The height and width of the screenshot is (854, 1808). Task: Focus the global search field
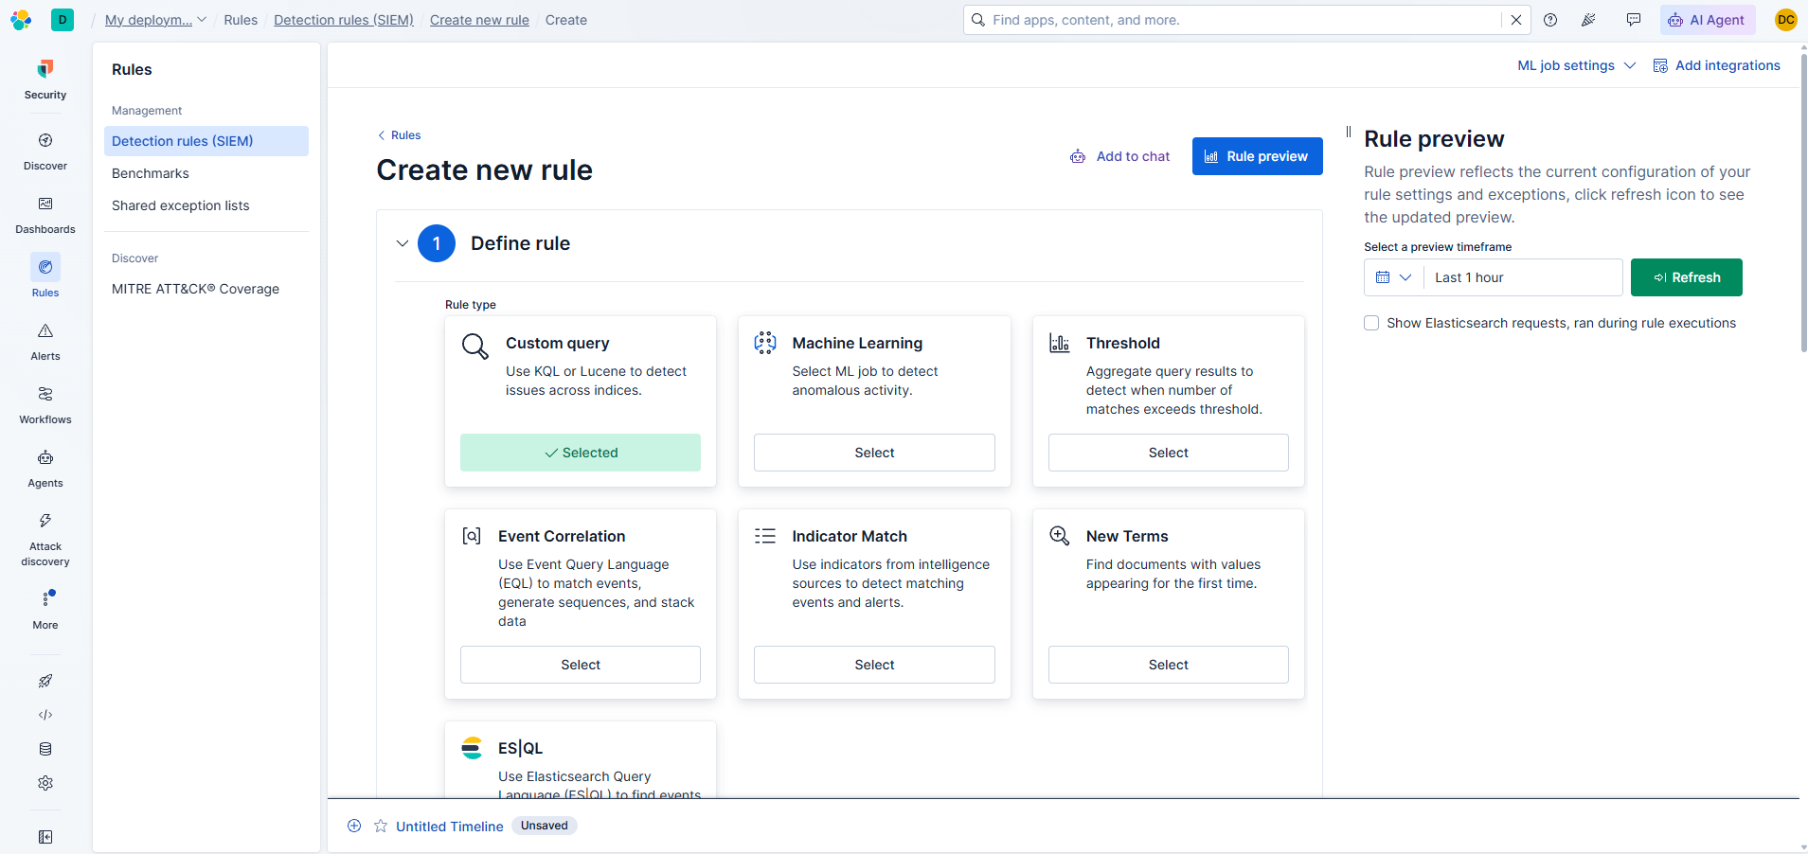pyautogui.click(x=1245, y=20)
